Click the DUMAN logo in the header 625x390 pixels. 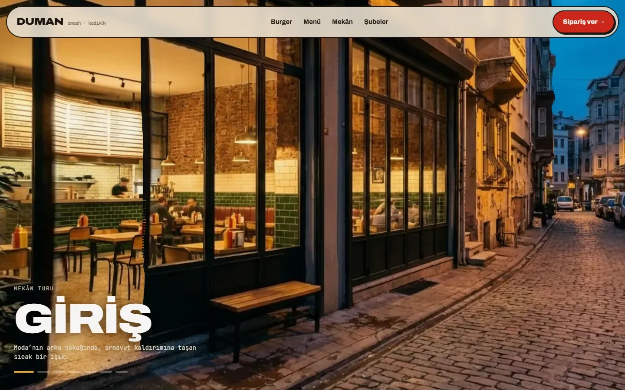(x=40, y=22)
